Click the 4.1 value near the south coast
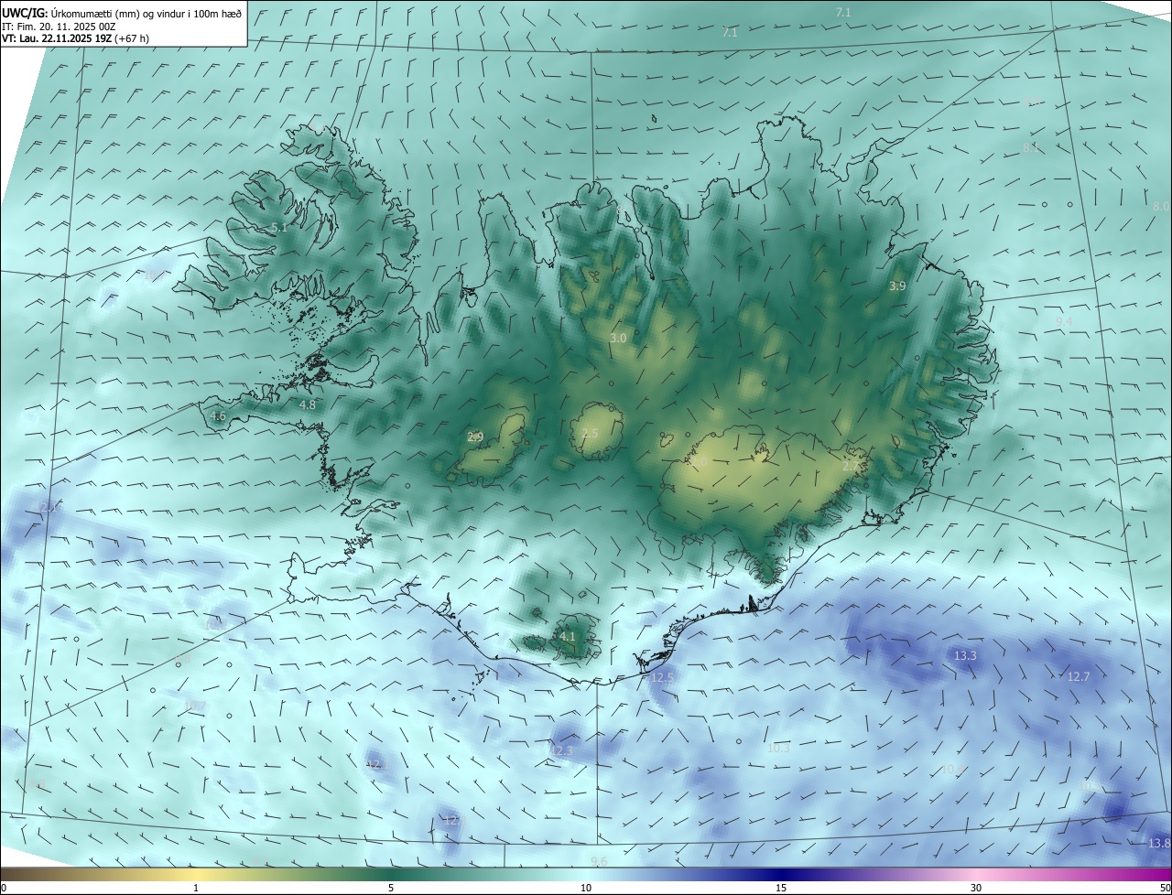This screenshot has width=1172, height=895. click(567, 636)
